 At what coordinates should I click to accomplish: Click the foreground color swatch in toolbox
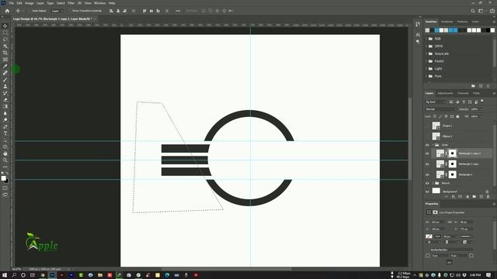tap(3, 178)
